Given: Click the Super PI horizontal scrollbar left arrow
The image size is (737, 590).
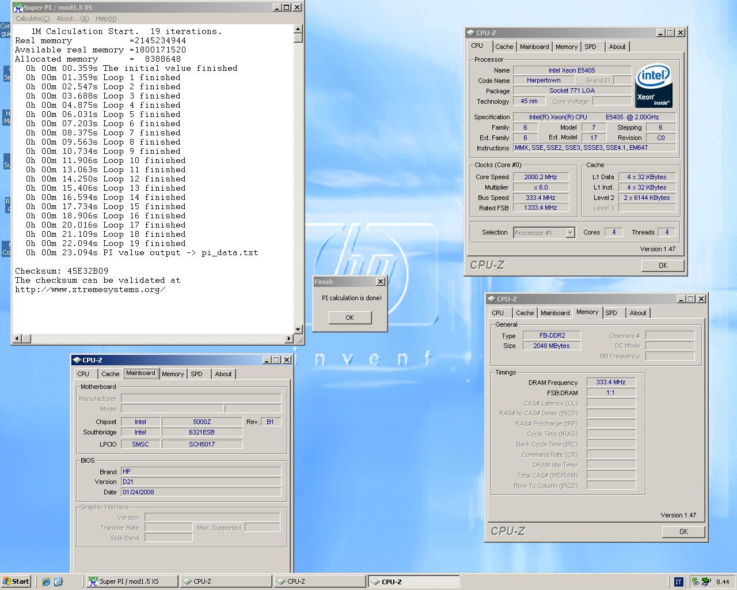Looking at the screenshot, I should pyautogui.click(x=17, y=338).
